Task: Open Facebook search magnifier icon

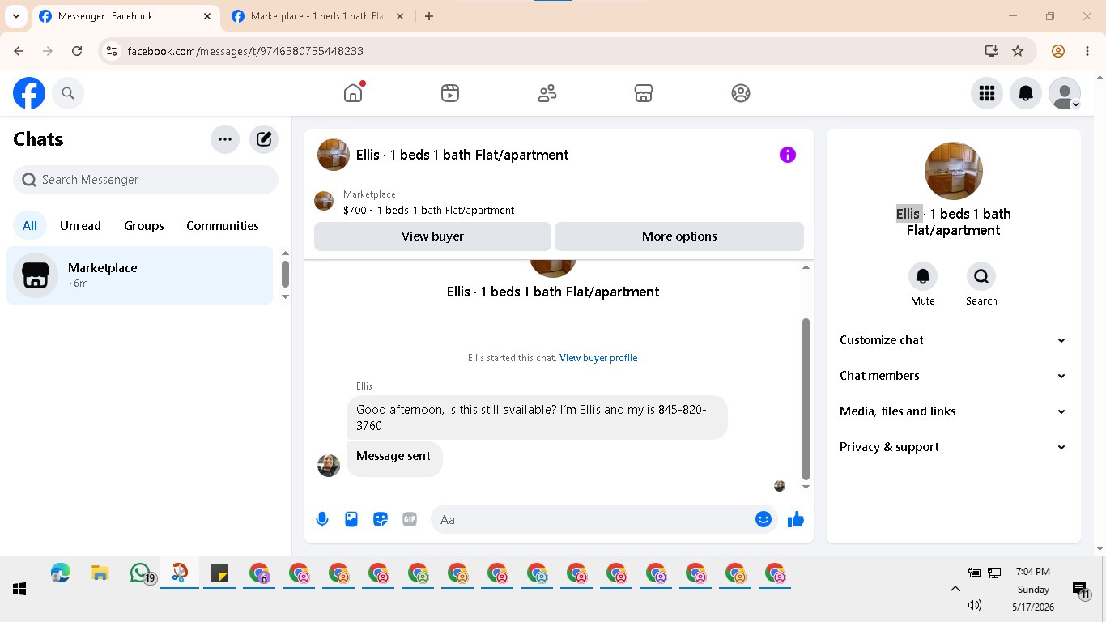Action: point(68,93)
